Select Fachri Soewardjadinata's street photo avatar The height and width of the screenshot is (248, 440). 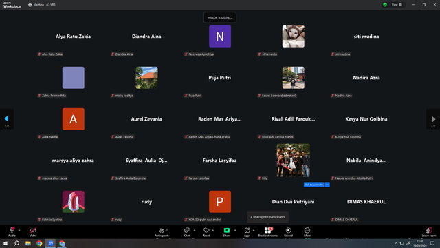pyautogui.click(x=294, y=78)
